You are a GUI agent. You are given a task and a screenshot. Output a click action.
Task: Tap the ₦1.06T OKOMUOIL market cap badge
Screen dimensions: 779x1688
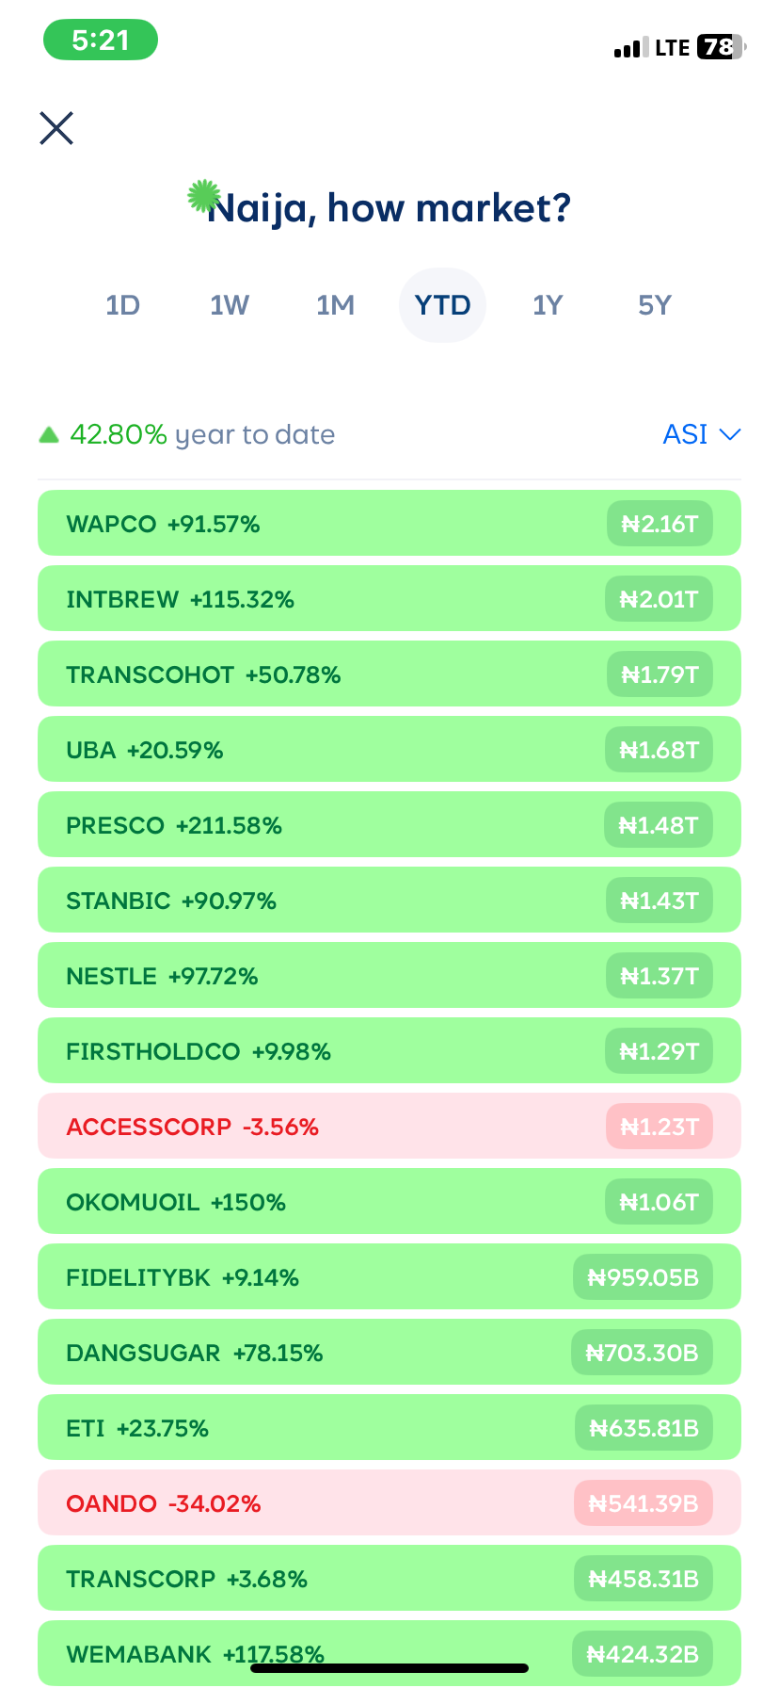click(x=659, y=1202)
